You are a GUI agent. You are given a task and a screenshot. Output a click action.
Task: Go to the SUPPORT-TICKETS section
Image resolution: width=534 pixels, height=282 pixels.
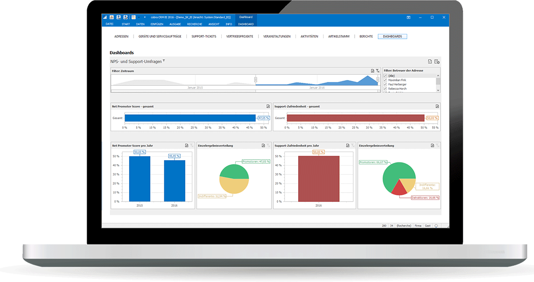click(204, 36)
